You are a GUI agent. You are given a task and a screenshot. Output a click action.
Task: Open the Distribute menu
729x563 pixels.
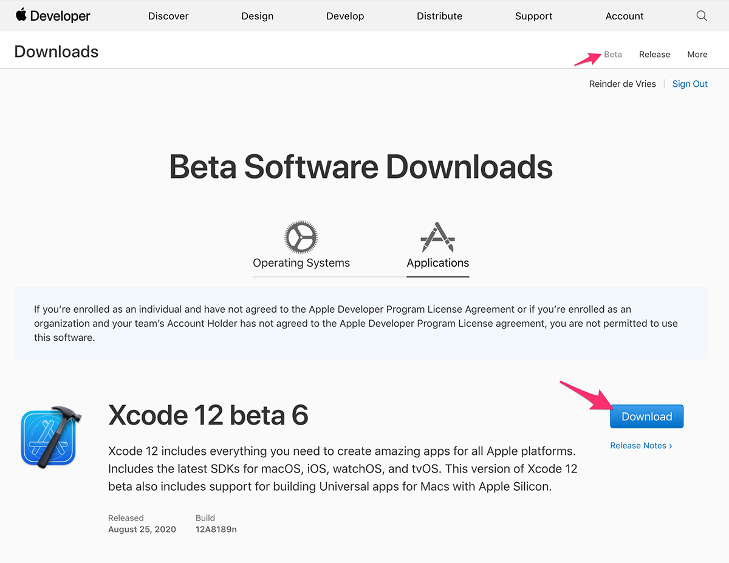[440, 16]
